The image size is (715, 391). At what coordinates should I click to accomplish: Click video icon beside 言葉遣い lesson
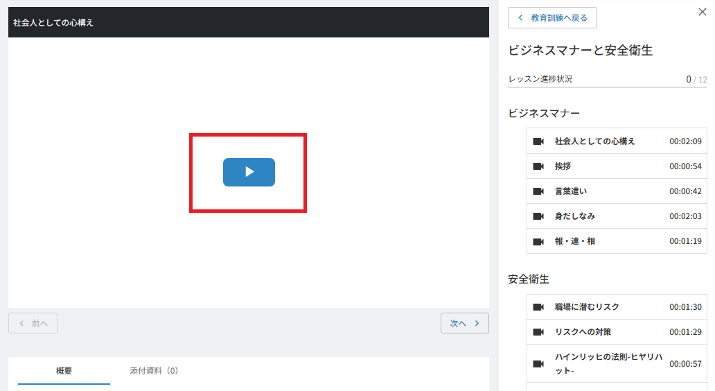click(538, 191)
